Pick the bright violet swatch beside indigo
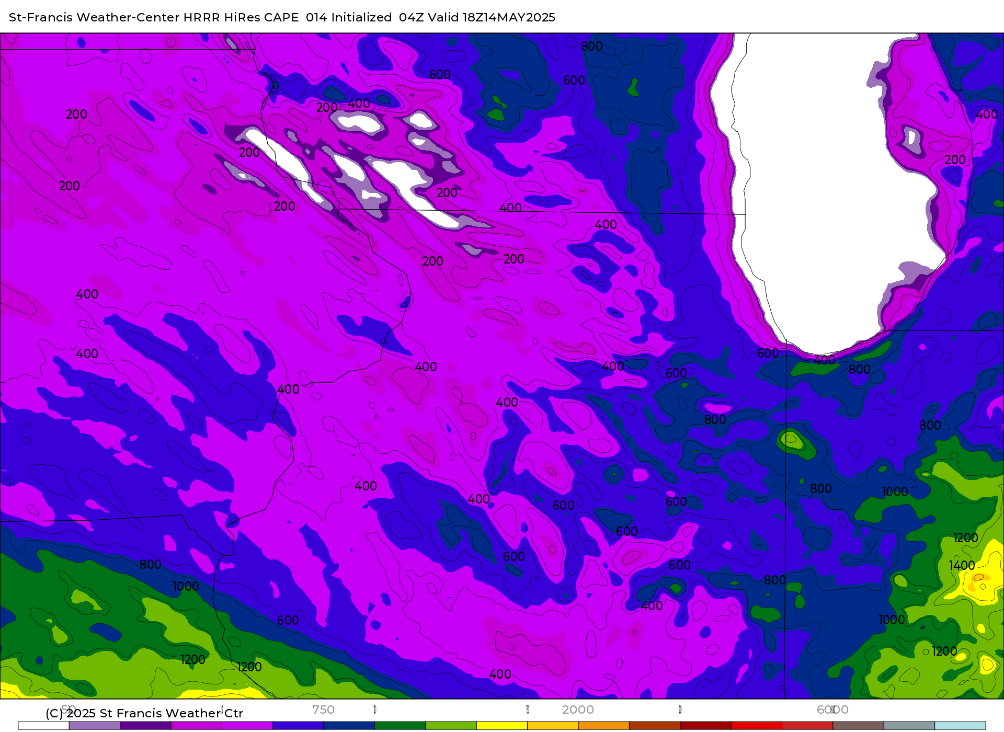The height and width of the screenshot is (732, 1004). click(247, 726)
